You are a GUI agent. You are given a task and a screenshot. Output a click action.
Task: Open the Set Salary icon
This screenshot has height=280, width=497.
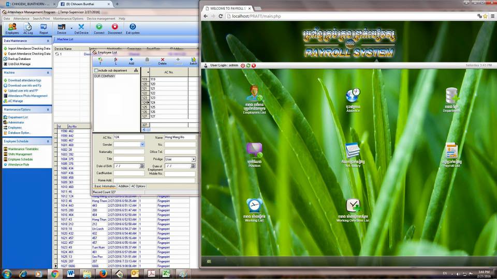pos(353,151)
